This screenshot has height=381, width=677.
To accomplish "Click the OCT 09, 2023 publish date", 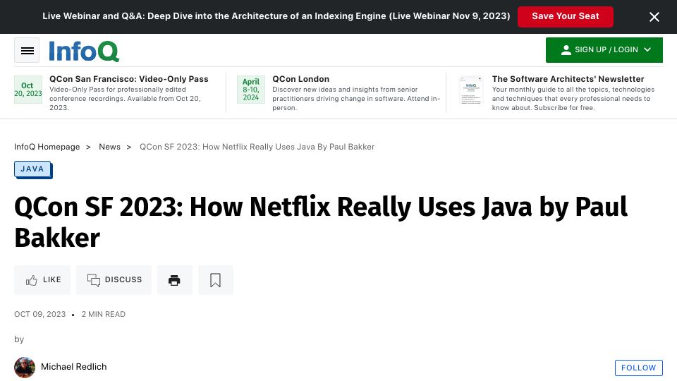I will click(x=39, y=314).
